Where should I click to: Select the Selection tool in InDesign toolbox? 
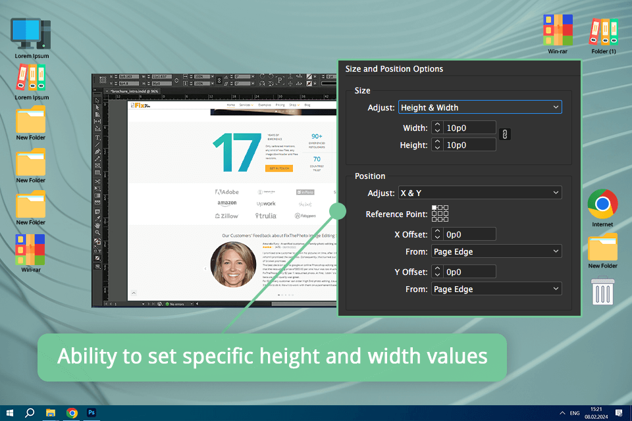(x=97, y=100)
